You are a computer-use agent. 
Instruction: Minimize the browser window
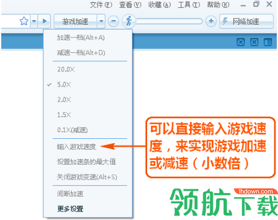tap(243, 5)
